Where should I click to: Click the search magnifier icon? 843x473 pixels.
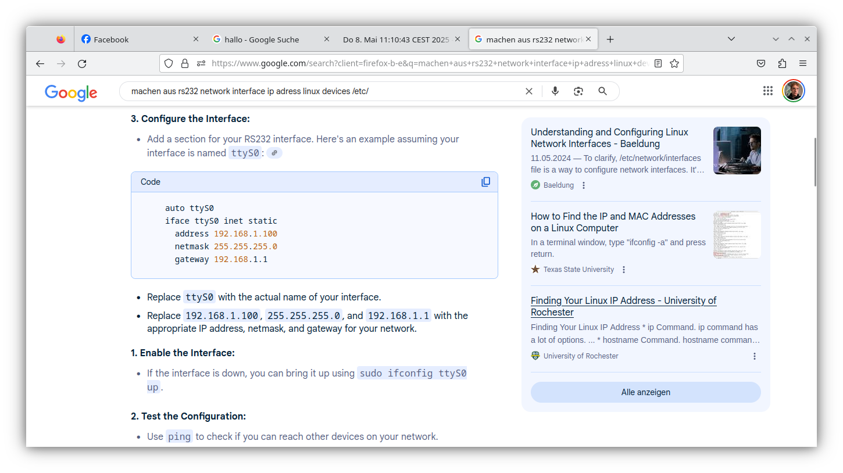pyautogui.click(x=602, y=91)
